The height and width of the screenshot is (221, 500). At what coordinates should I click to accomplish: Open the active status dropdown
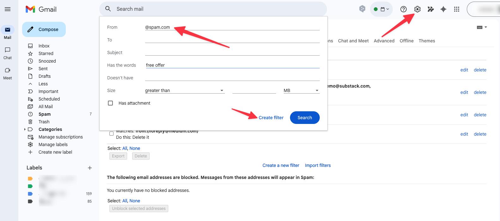coord(381,9)
